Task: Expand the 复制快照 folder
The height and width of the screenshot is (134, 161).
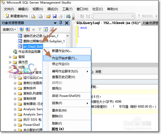Action: click(15, 99)
